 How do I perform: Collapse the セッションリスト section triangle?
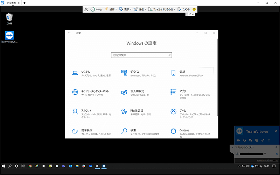tap(236, 147)
